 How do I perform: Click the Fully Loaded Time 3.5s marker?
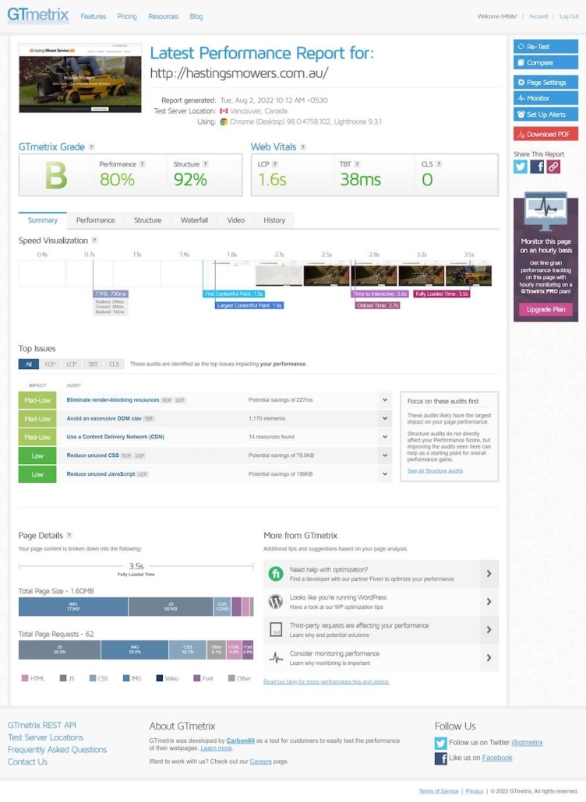point(442,294)
